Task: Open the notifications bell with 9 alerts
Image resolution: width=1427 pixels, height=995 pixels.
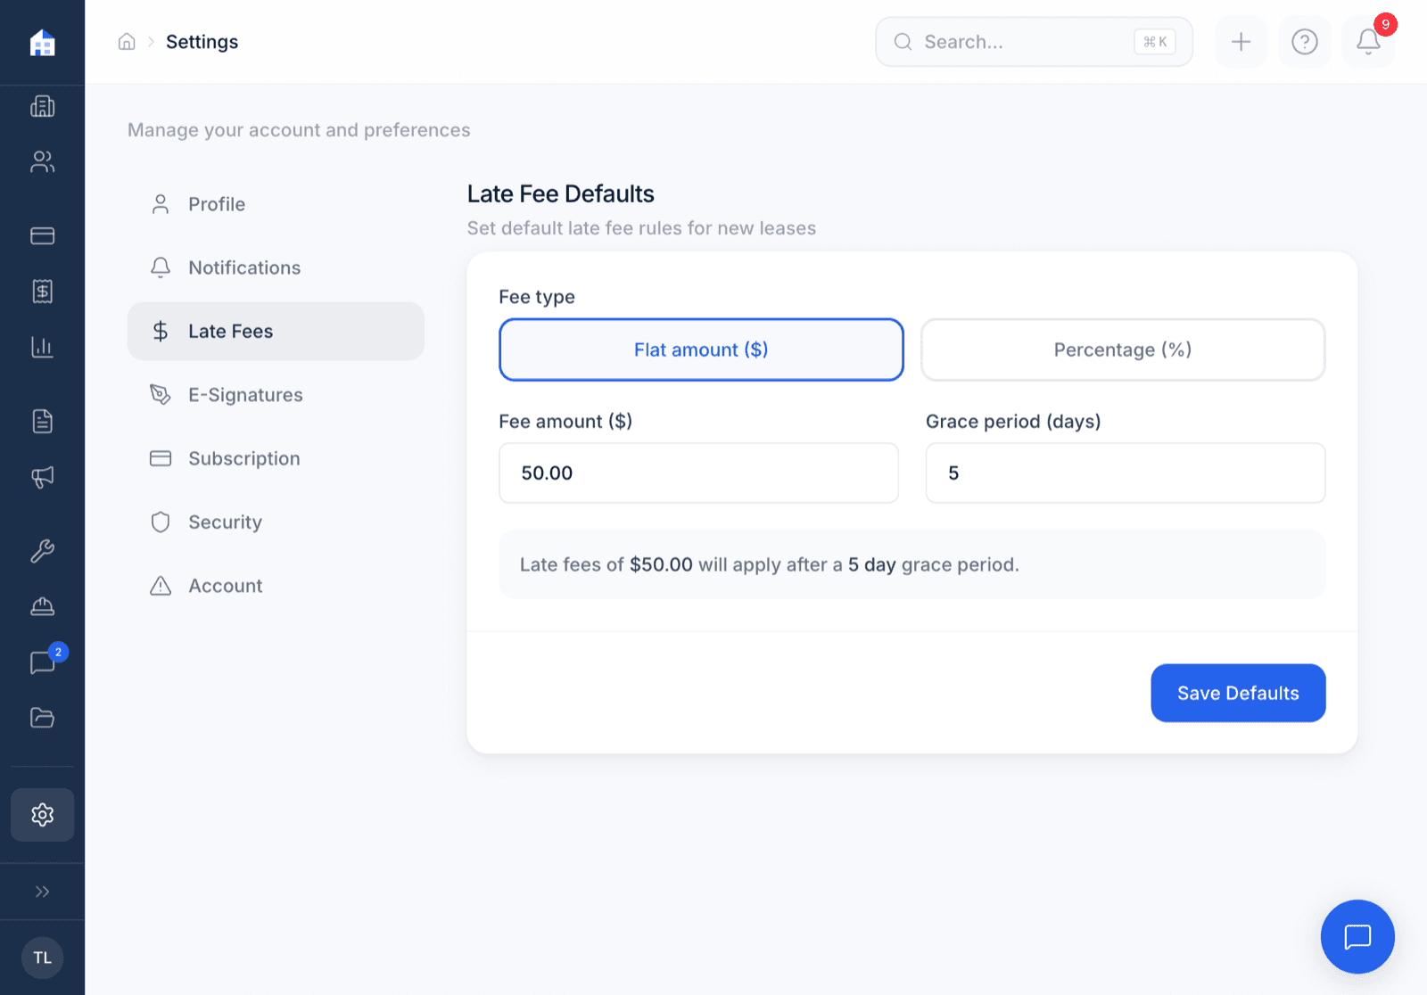Action: [x=1367, y=41]
